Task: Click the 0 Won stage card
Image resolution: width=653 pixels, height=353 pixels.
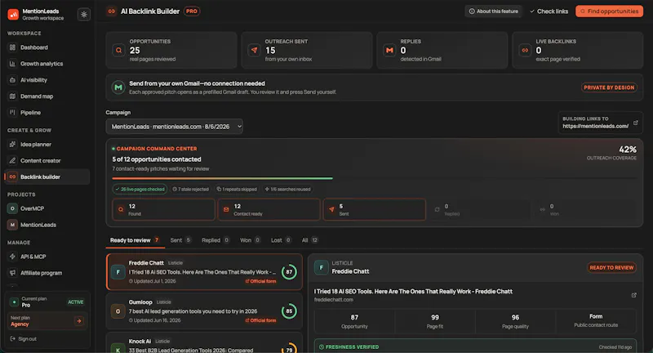Action: [585, 209]
